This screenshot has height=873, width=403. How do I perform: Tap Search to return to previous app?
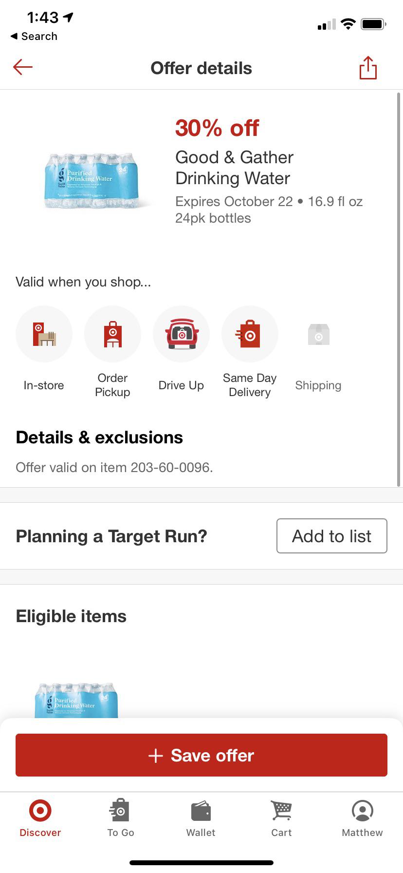pyautogui.click(x=33, y=36)
